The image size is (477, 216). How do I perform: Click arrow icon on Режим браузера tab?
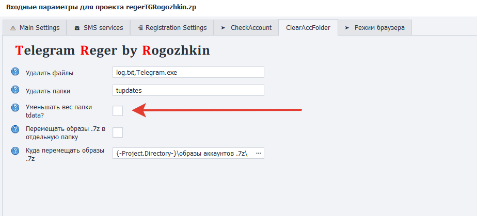click(x=347, y=28)
